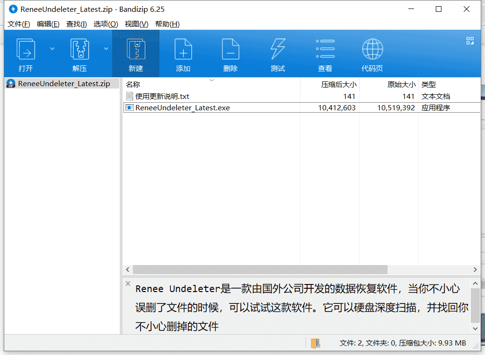
Task: Expand the Extract (解压) dropdown arrow
Action: [106, 49]
